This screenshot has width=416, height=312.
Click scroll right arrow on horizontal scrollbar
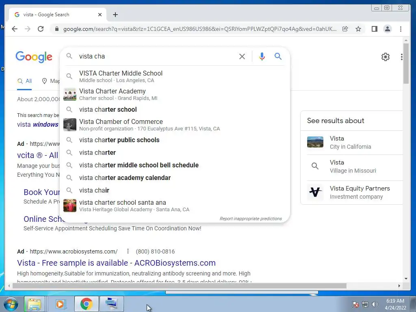point(399,286)
